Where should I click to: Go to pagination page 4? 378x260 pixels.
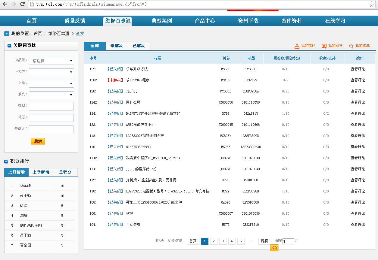(232, 241)
